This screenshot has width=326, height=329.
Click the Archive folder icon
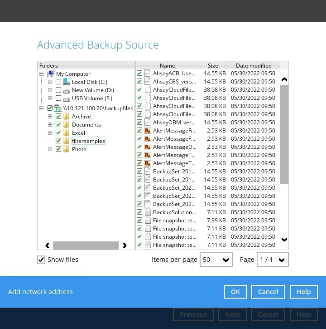click(67, 116)
